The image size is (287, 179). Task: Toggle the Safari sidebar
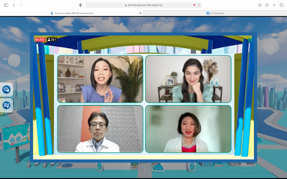tap(6, 5)
